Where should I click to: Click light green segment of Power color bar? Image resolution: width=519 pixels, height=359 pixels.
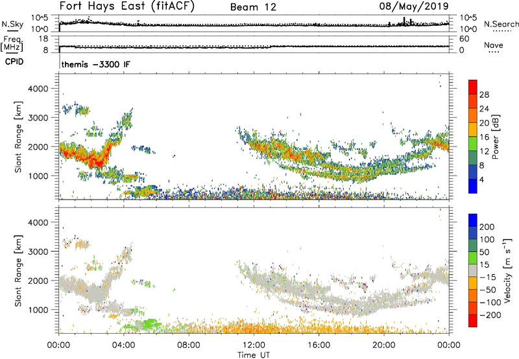click(x=473, y=143)
